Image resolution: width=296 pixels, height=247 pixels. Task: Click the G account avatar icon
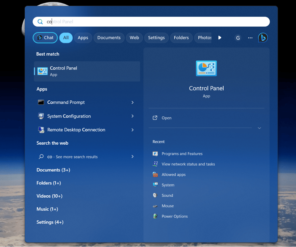click(238, 38)
